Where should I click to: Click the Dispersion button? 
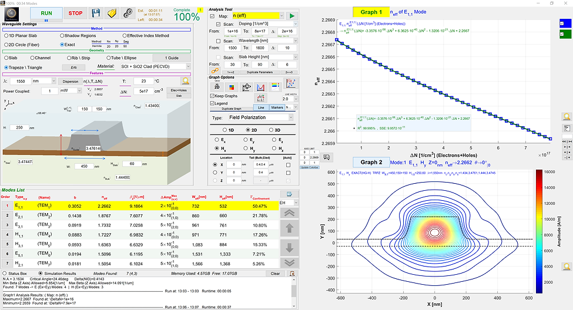coord(70,82)
